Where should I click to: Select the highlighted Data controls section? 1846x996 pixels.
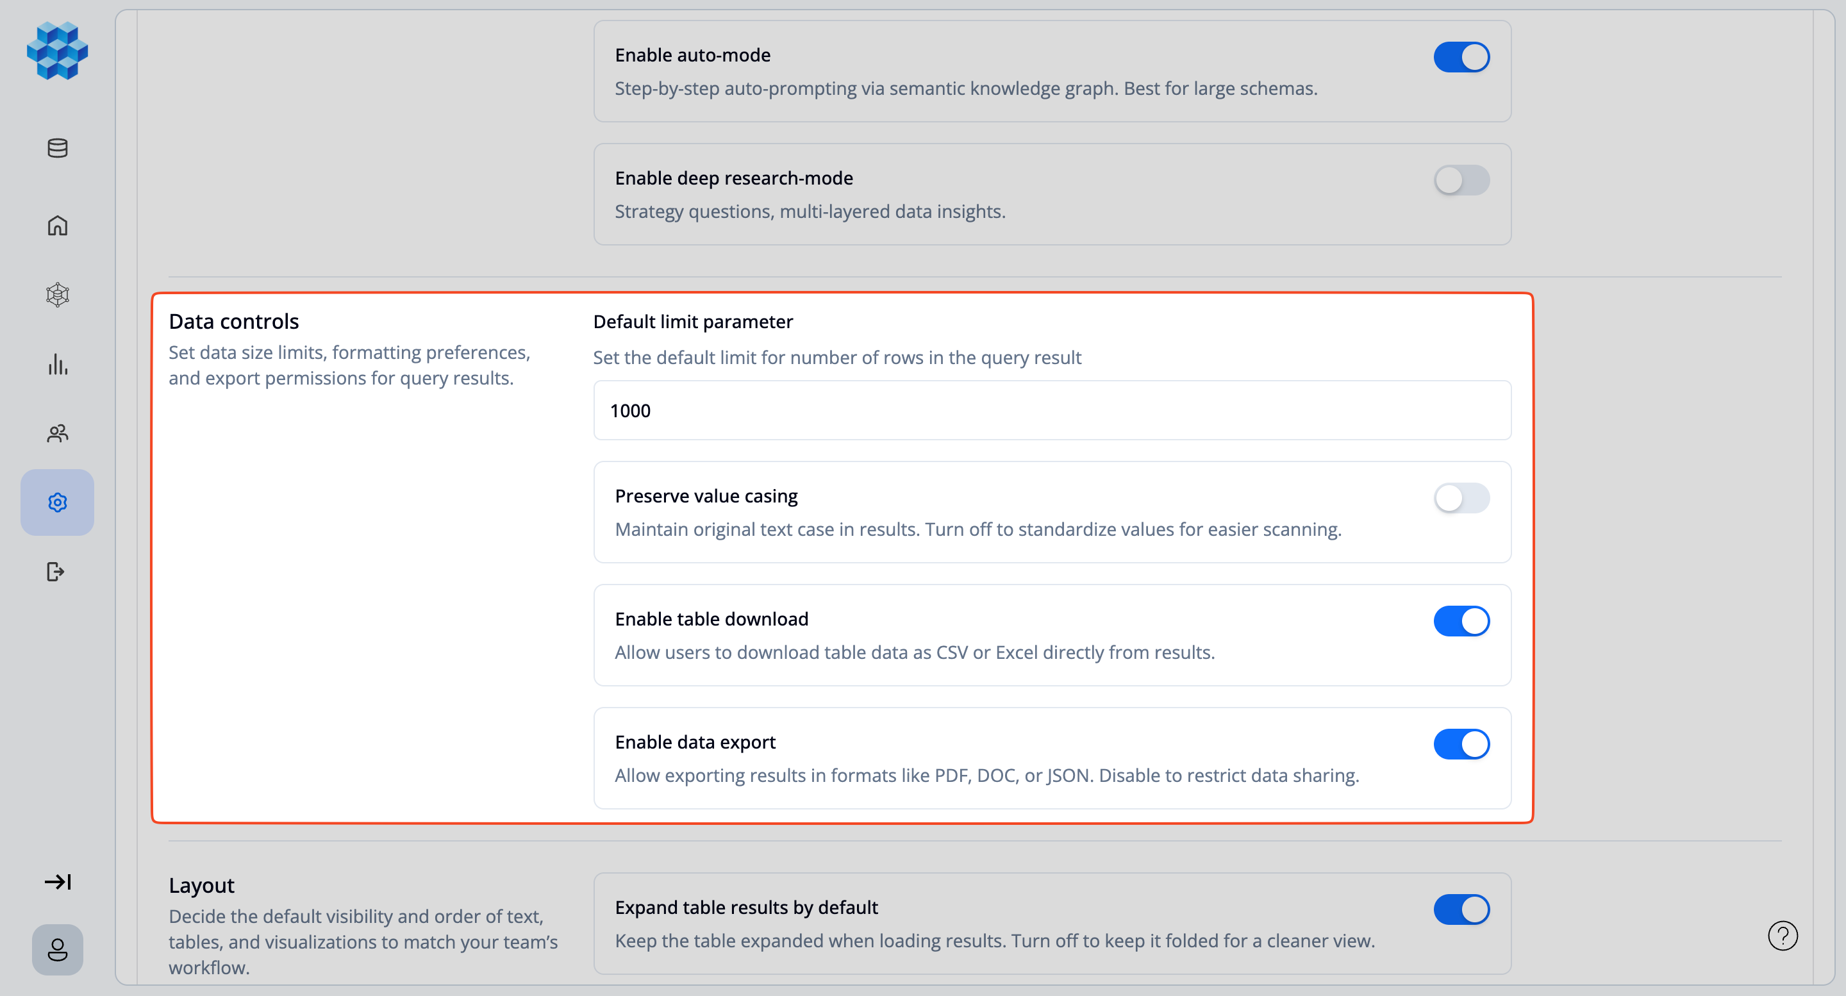pyautogui.click(x=235, y=320)
